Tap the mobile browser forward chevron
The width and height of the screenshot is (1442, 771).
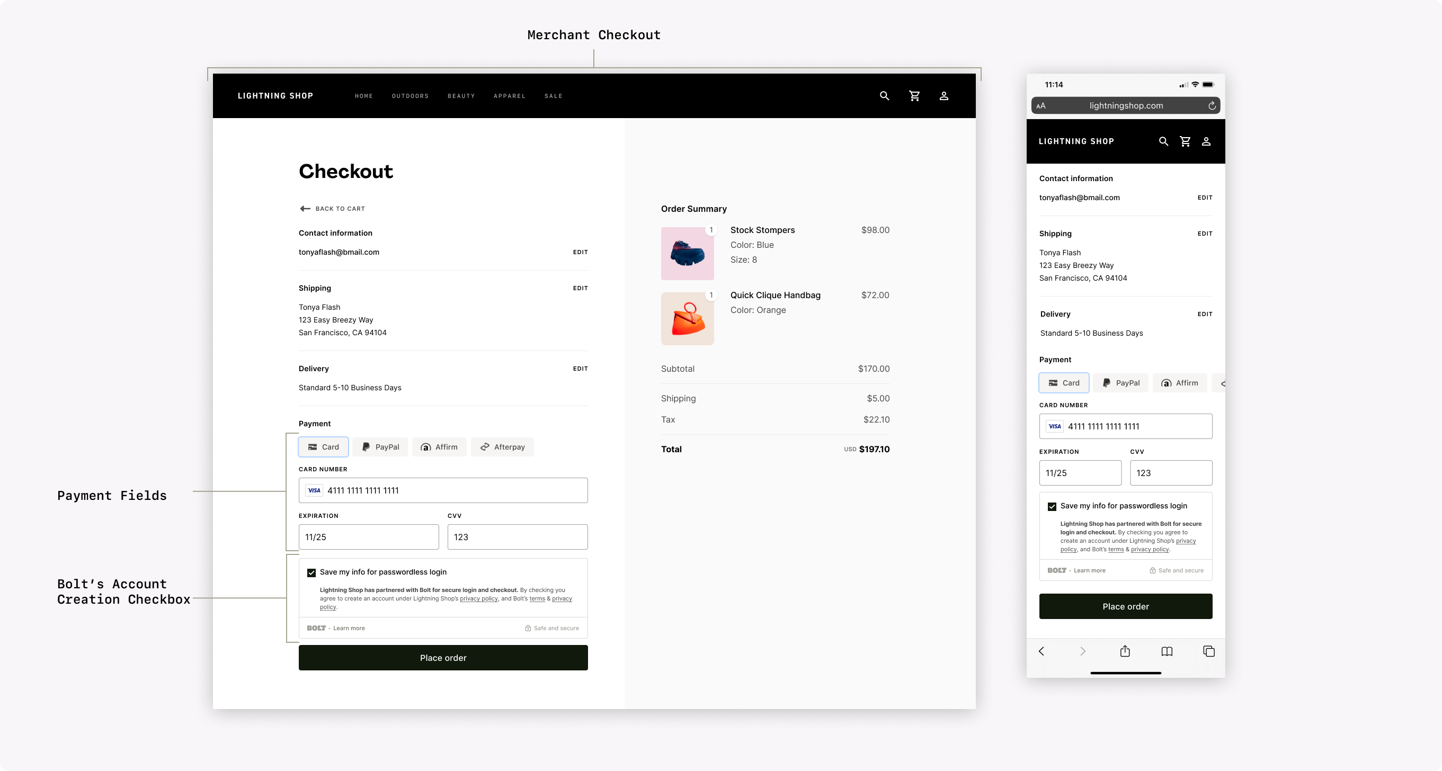coord(1083,651)
